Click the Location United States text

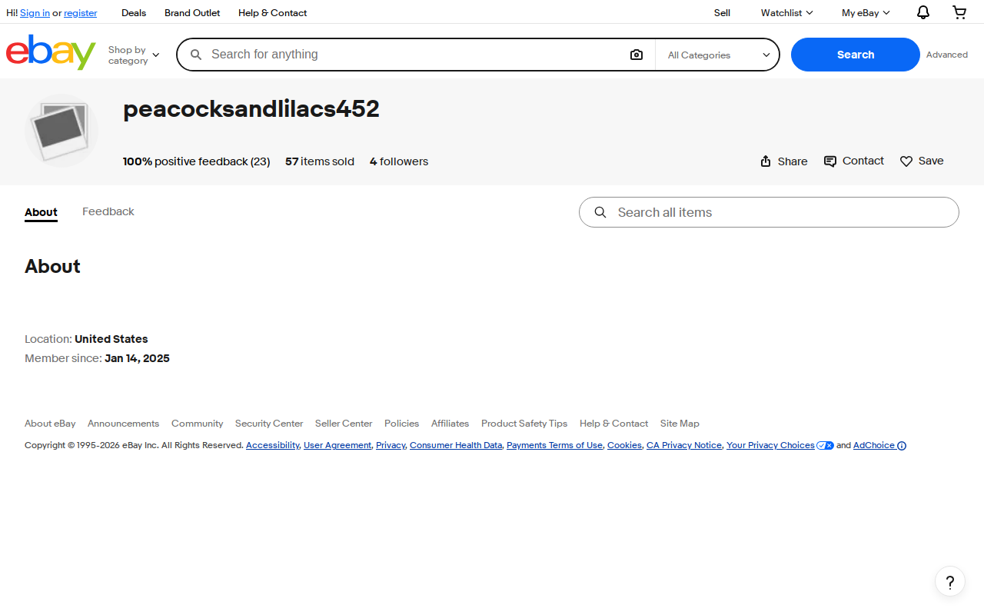tap(86, 339)
